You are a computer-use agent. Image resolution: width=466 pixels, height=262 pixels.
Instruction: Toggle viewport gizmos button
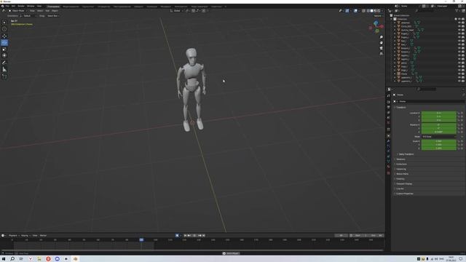point(347,11)
